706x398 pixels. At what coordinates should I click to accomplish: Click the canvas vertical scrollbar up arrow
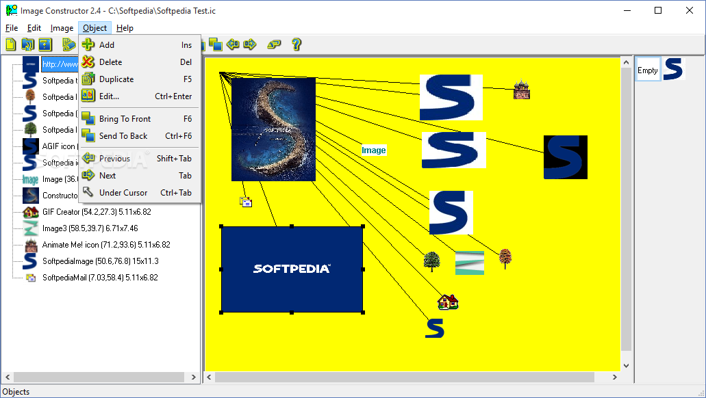626,62
